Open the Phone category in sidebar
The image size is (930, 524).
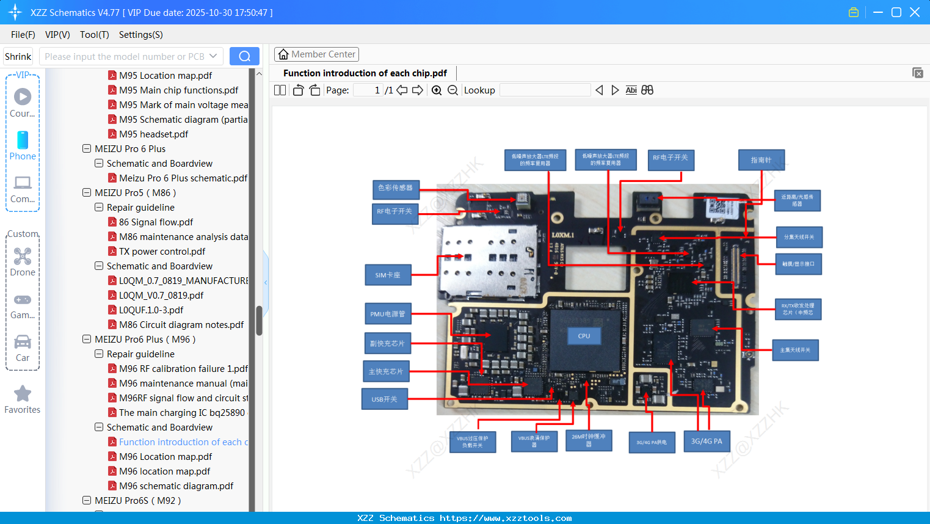coord(23,146)
